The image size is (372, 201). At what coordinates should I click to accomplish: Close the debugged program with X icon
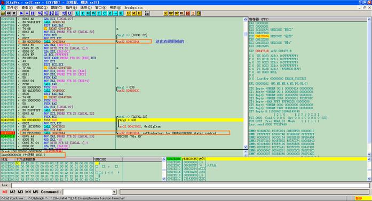(14, 13)
